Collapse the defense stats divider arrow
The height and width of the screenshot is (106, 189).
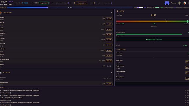pos(154,58)
